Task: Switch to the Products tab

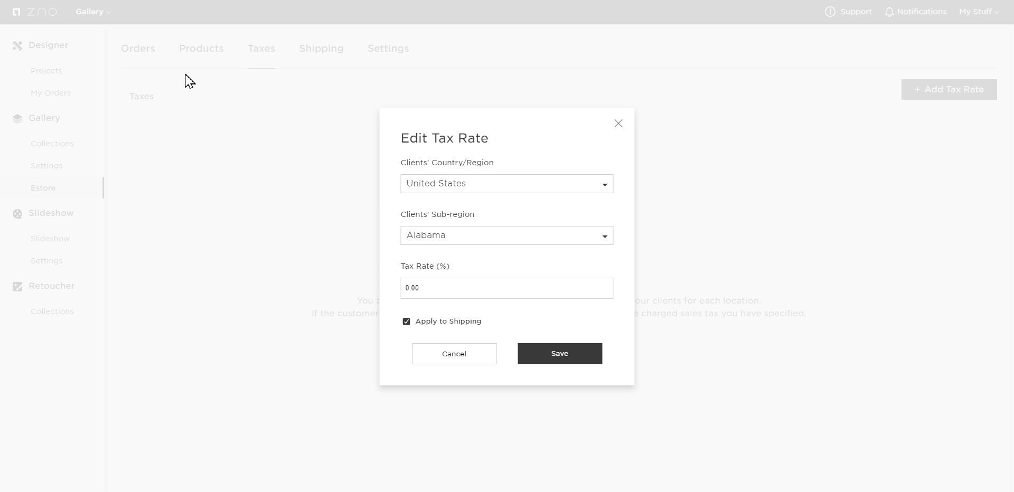Action: (x=201, y=49)
